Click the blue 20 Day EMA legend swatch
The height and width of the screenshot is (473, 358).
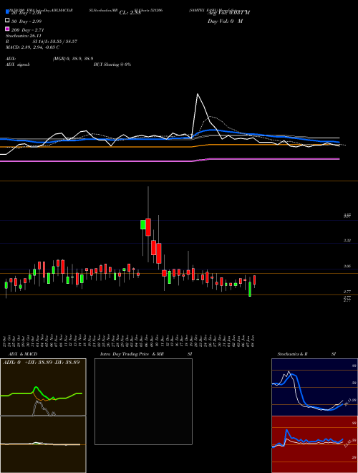(x=7, y=12)
